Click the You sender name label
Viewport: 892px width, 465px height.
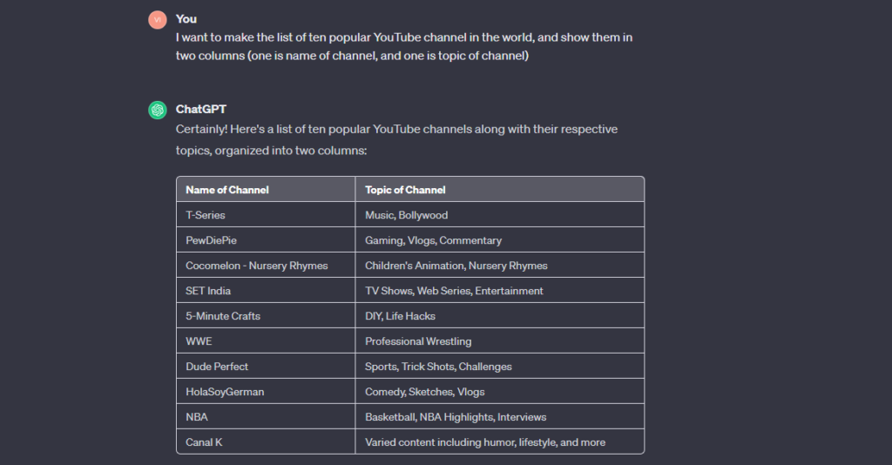pyautogui.click(x=186, y=19)
